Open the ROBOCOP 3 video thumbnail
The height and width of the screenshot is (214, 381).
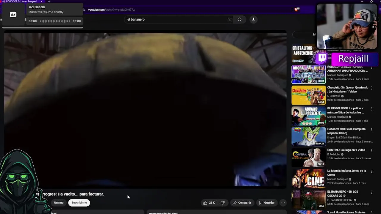[x=308, y=74]
